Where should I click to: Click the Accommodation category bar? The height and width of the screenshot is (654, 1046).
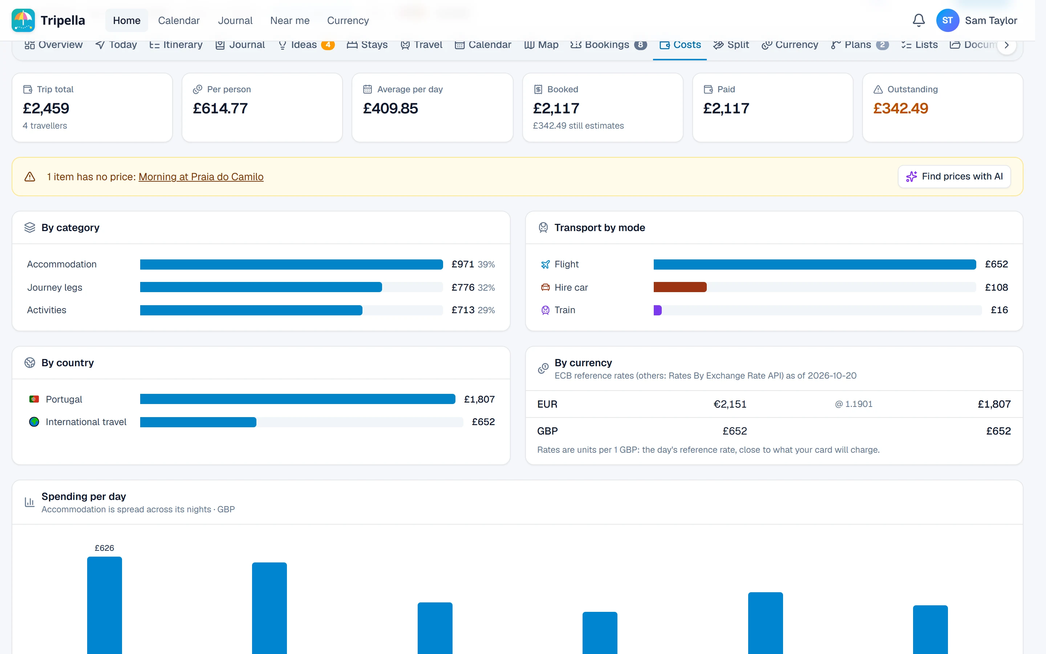pyautogui.click(x=291, y=264)
